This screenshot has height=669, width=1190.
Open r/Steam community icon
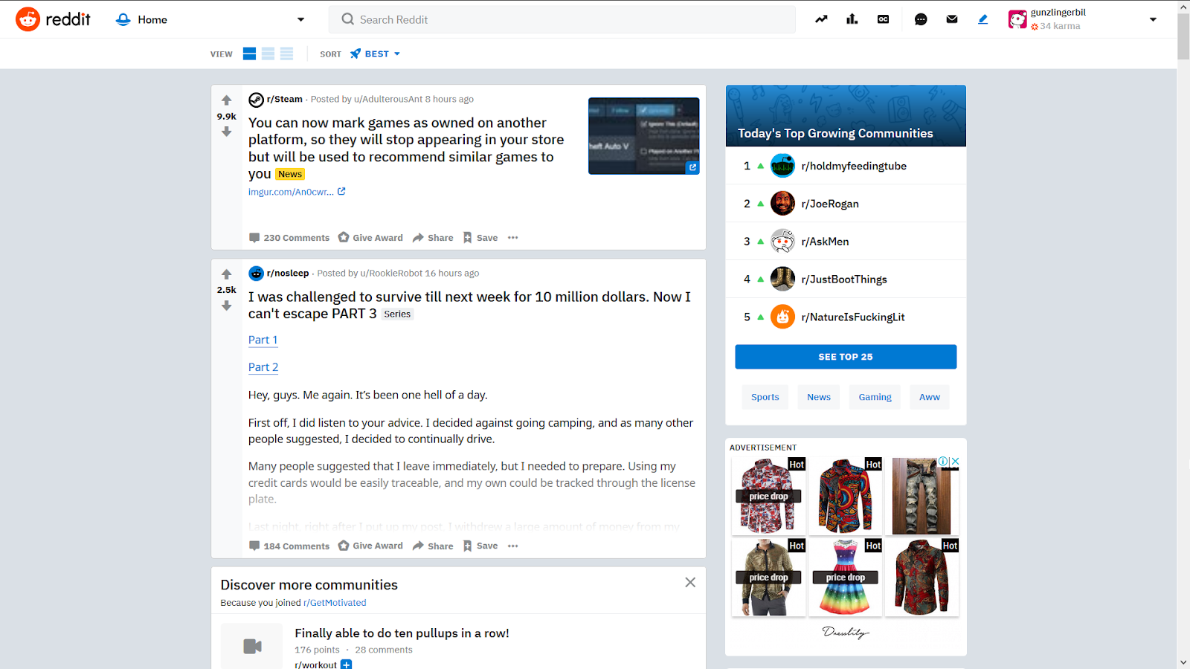click(x=256, y=100)
